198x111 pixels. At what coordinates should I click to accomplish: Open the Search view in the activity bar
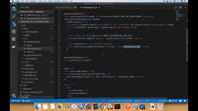(14, 16)
